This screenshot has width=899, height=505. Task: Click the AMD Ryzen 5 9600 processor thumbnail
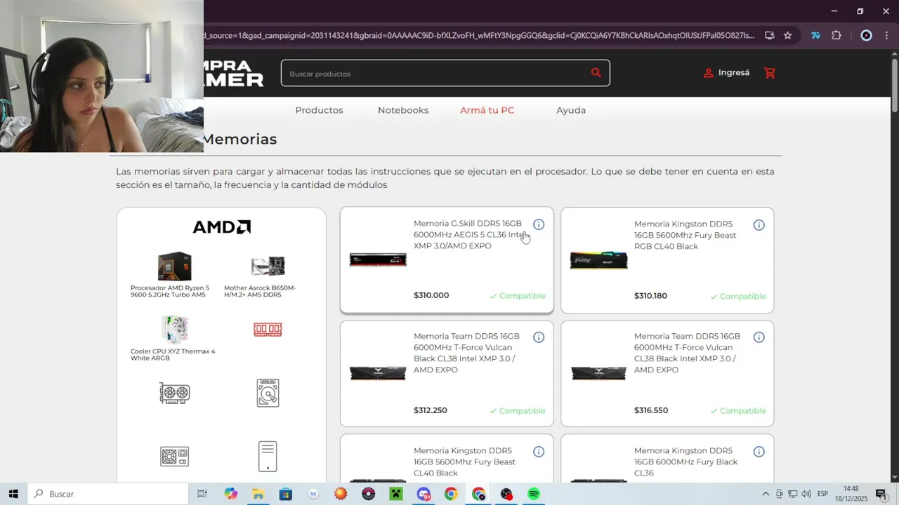click(174, 267)
